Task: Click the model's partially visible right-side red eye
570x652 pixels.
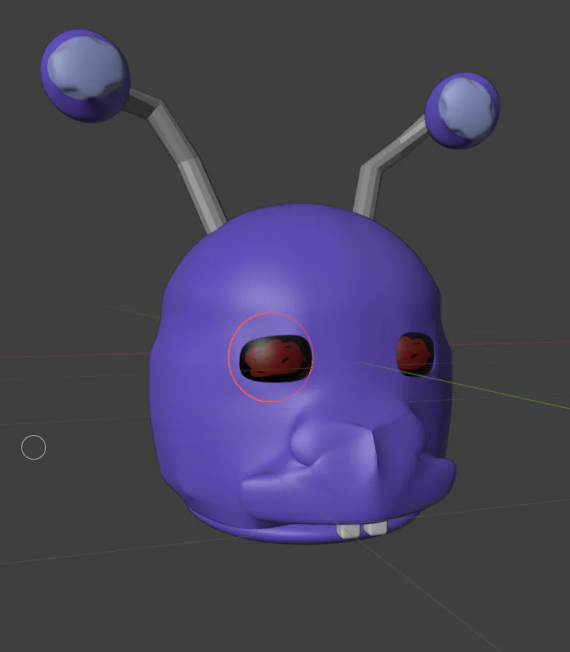Action: 414,354
